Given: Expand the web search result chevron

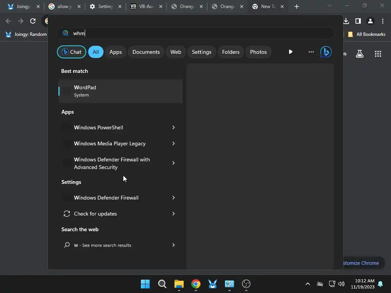Looking at the screenshot, I should [x=173, y=245].
